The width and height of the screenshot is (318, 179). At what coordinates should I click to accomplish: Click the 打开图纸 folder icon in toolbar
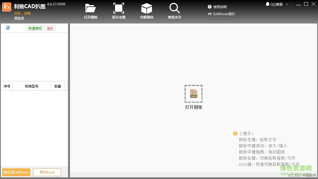pos(90,8)
